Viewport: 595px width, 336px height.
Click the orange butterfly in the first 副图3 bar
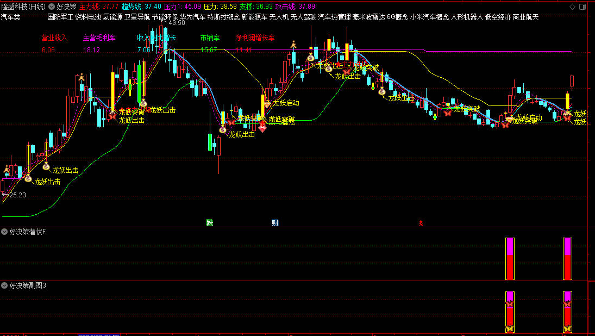click(x=510, y=304)
